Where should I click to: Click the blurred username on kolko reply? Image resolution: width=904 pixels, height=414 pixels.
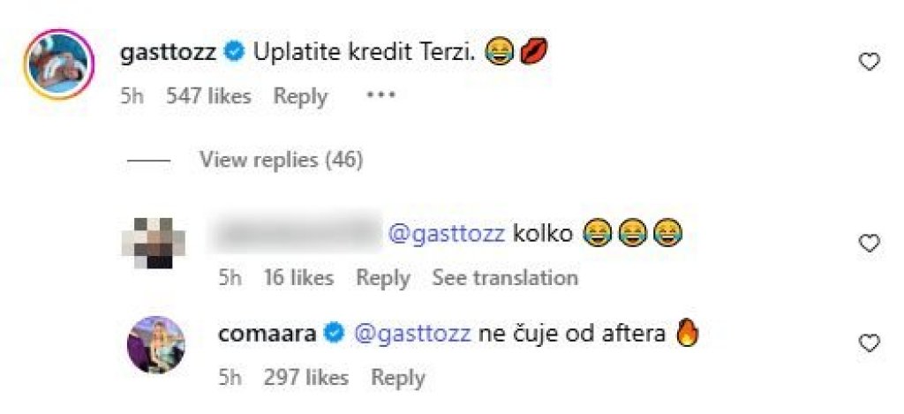[x=298, y=234]
